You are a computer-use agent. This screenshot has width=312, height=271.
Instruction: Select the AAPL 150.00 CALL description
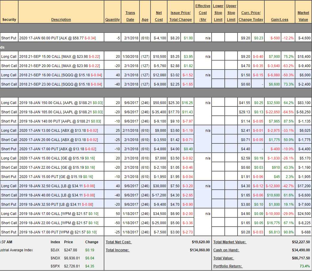(x=61, y=103)
